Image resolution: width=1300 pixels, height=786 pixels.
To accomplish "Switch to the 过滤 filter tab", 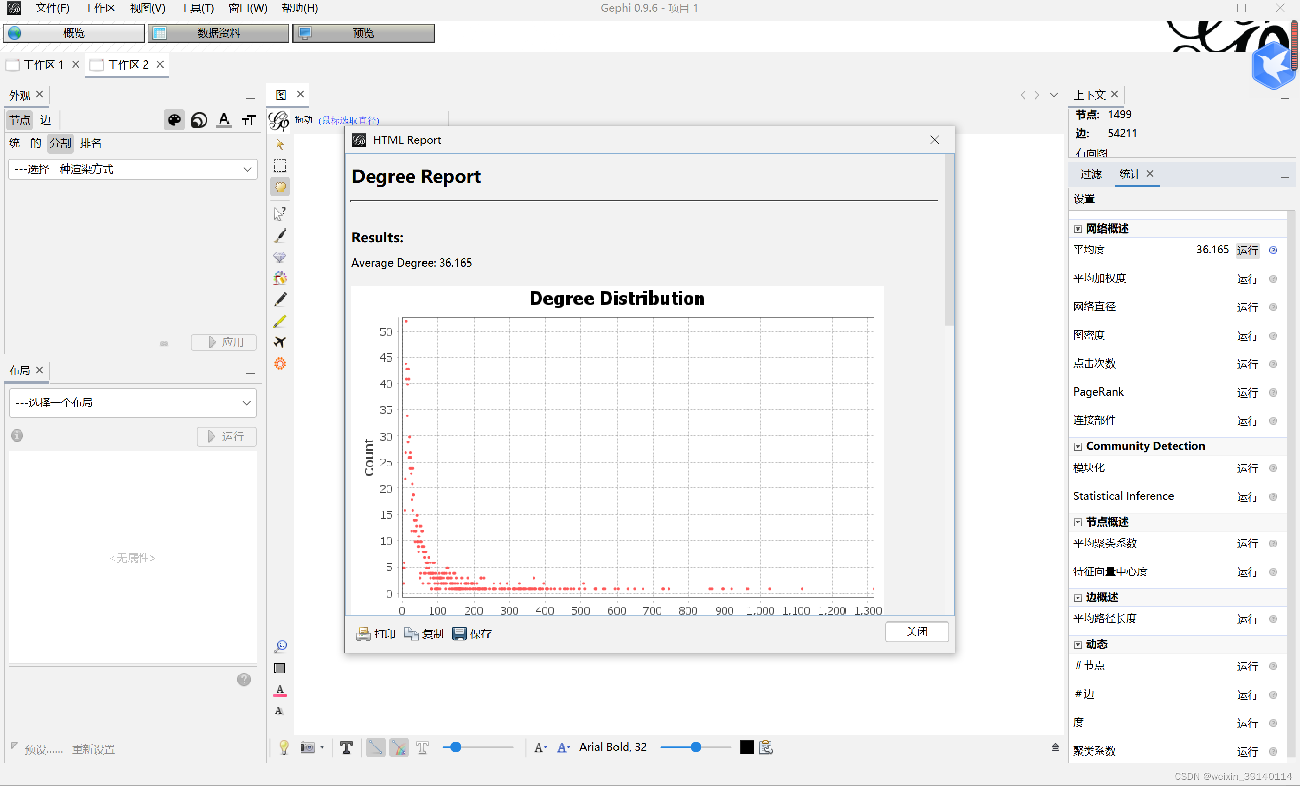I will pyautogui.click(x=1091, y=174).
